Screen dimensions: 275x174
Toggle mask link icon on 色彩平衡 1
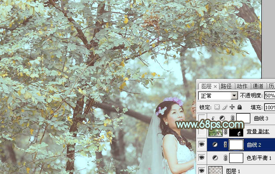225,158
